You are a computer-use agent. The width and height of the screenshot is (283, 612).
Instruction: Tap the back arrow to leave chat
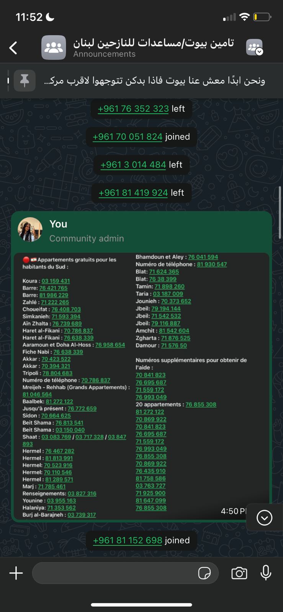tap(13, 48)
